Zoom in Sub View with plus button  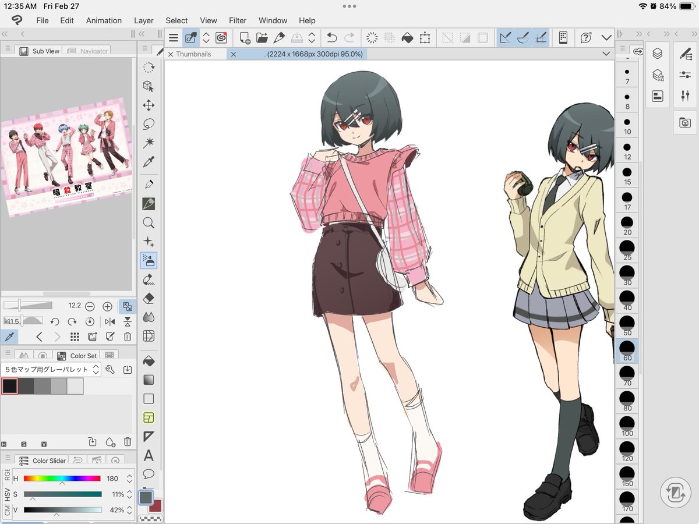click(107, 306)
